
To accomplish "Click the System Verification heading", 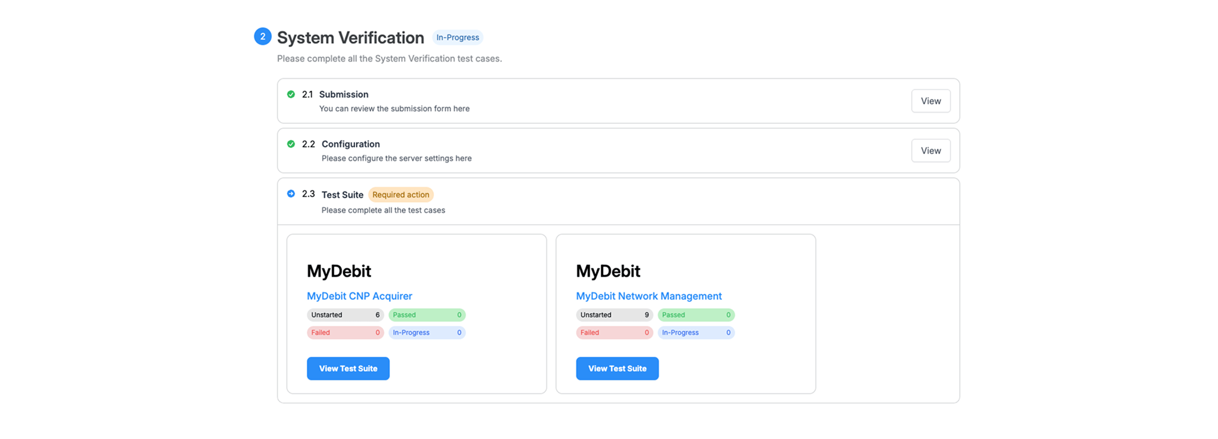I will click(351, 37).
